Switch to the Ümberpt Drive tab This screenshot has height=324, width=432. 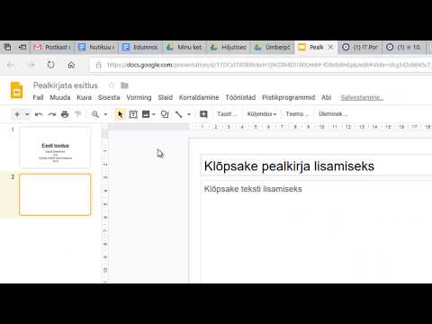point(273,47)
